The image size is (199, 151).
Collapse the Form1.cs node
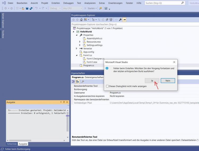pos(77,55)
